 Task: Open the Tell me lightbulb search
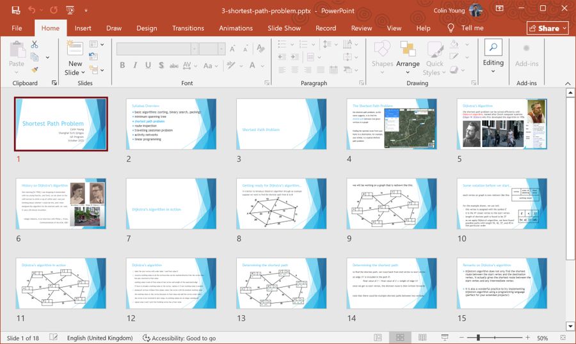(x=451, y=28)
